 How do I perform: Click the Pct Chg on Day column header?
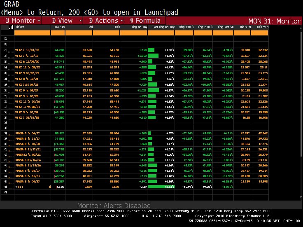(x=164, y=27)
